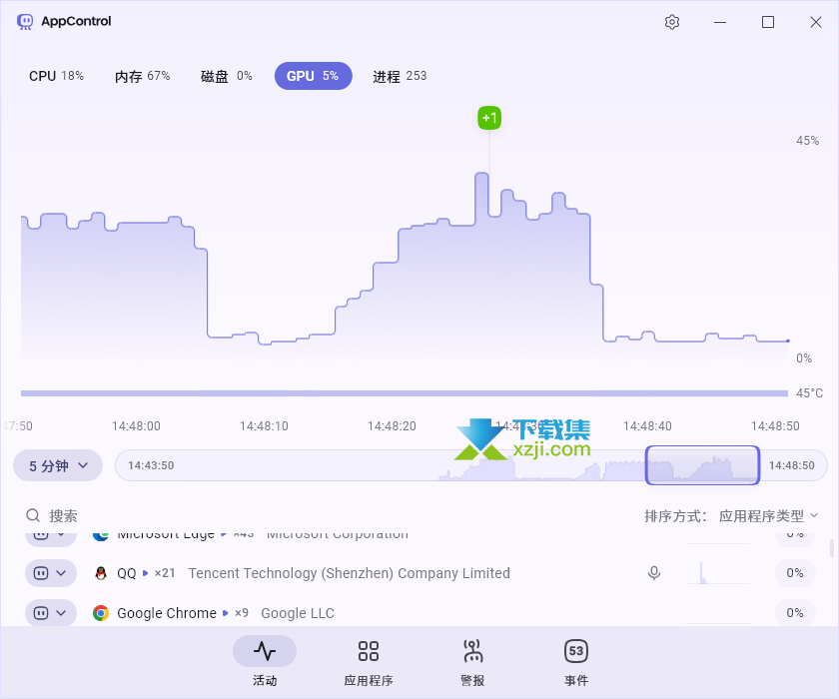Open the 5 分钟 time range dropdown
The width and height of the screenshot is (839, 699).
[57, 465]
